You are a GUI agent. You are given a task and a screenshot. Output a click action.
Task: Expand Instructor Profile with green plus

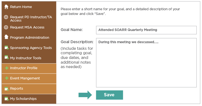pos(7,68)
